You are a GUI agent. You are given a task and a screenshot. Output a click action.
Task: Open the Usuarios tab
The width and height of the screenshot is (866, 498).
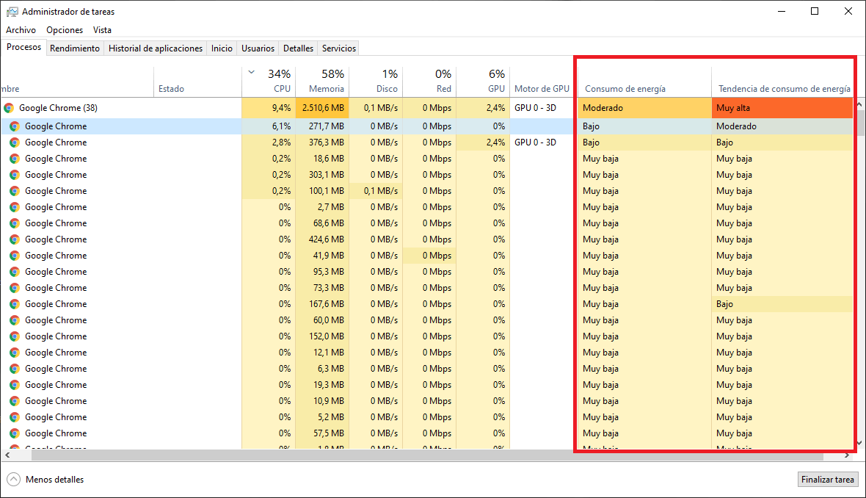tap(258, 48)
